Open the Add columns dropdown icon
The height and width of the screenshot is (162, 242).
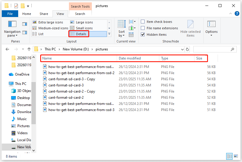[132, 28]
